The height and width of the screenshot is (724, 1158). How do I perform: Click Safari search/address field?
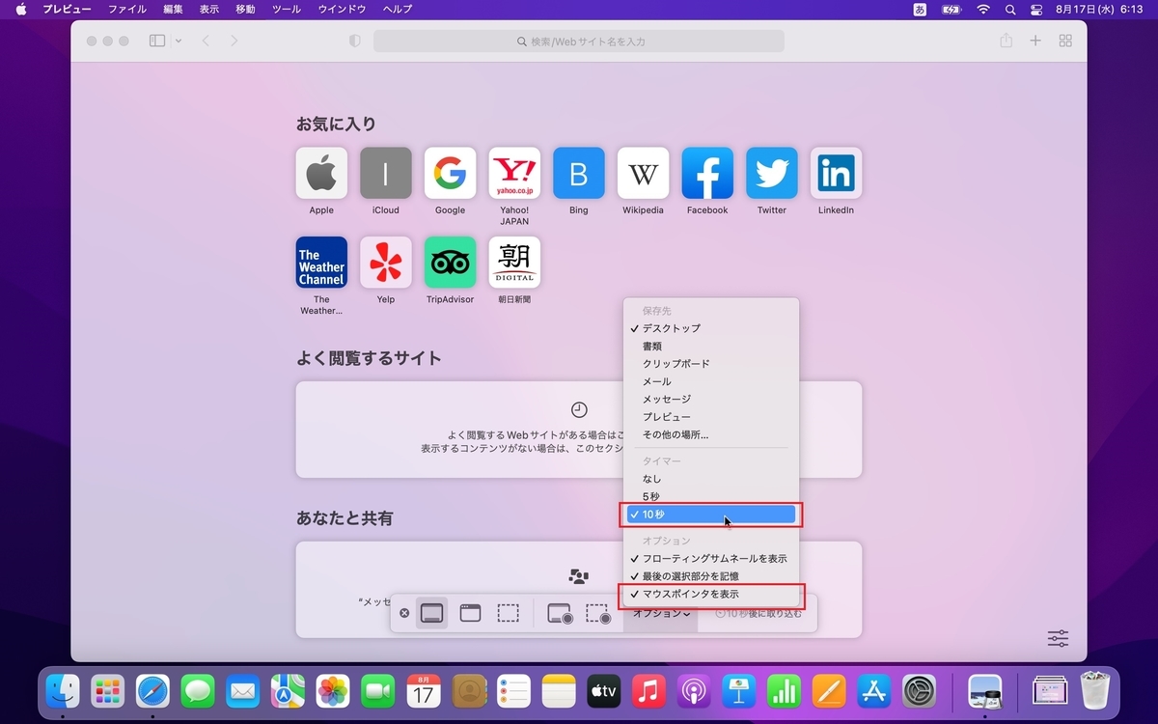[579, 42]
